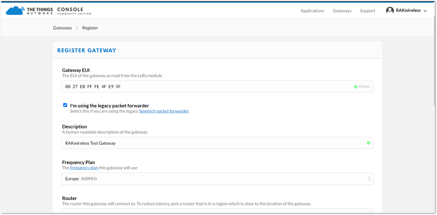The width and height of the screenshot is (437, 215).
Task: Open the Support menu item
Action: pyautogui.click(x=367, y=11)
